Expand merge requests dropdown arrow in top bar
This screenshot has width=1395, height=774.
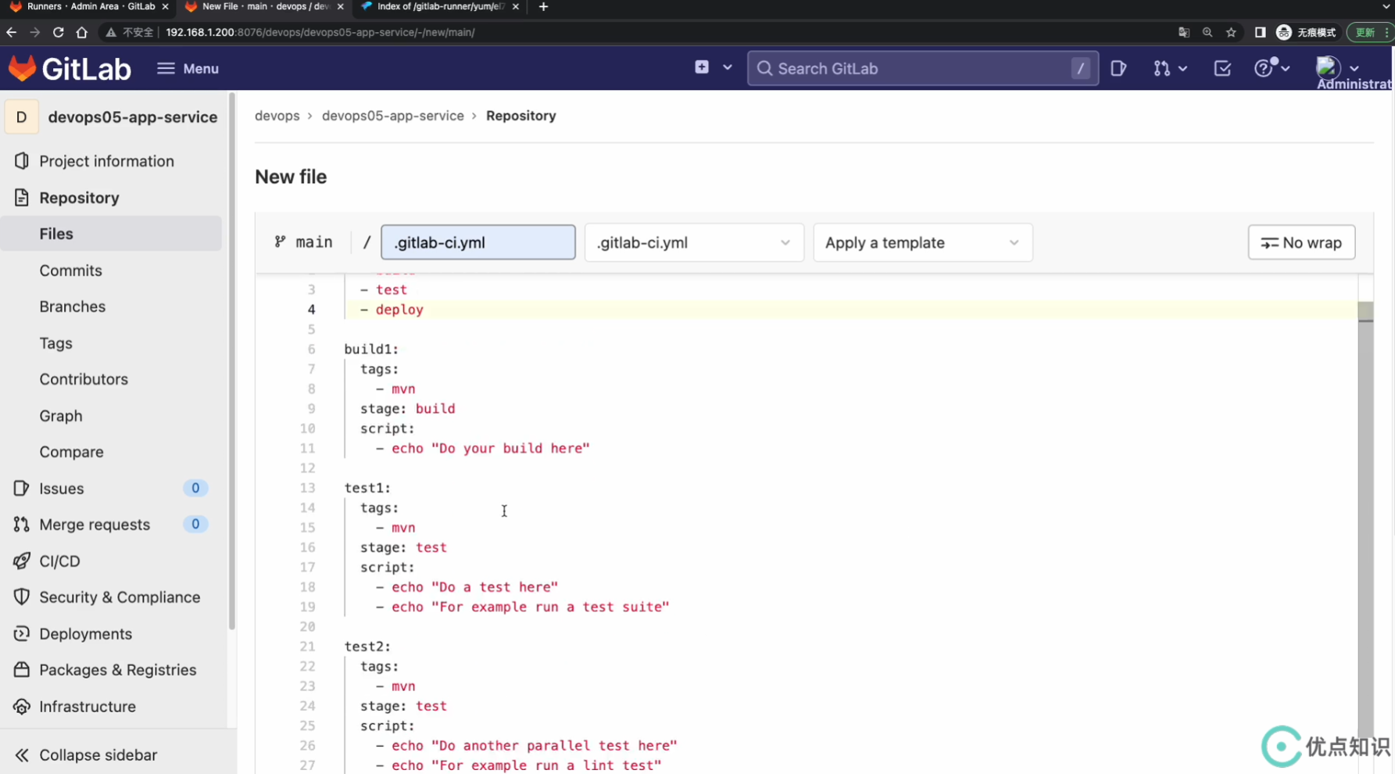coord(1183,69)
